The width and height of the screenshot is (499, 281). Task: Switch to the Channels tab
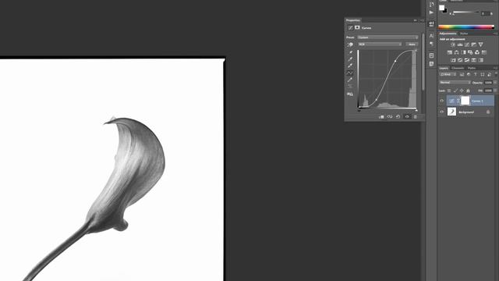pos(458,68)
